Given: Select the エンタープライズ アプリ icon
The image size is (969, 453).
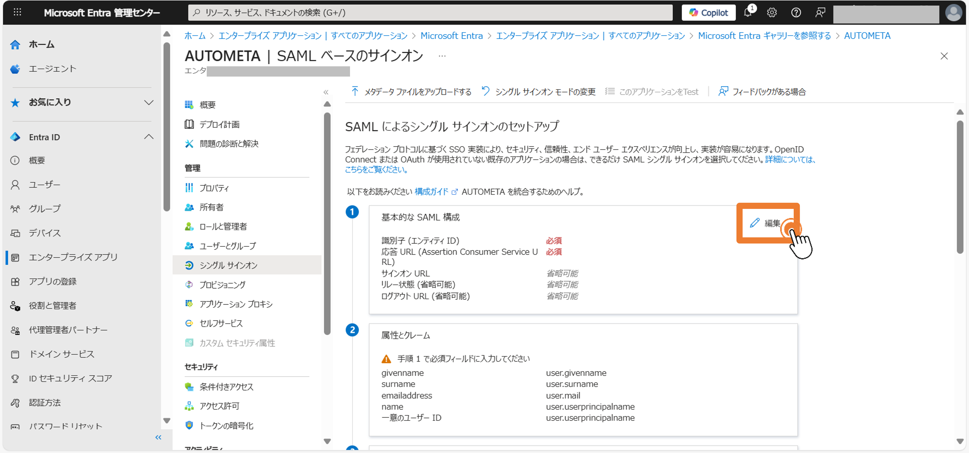Looking at the screenshot, I should point(15,258).
